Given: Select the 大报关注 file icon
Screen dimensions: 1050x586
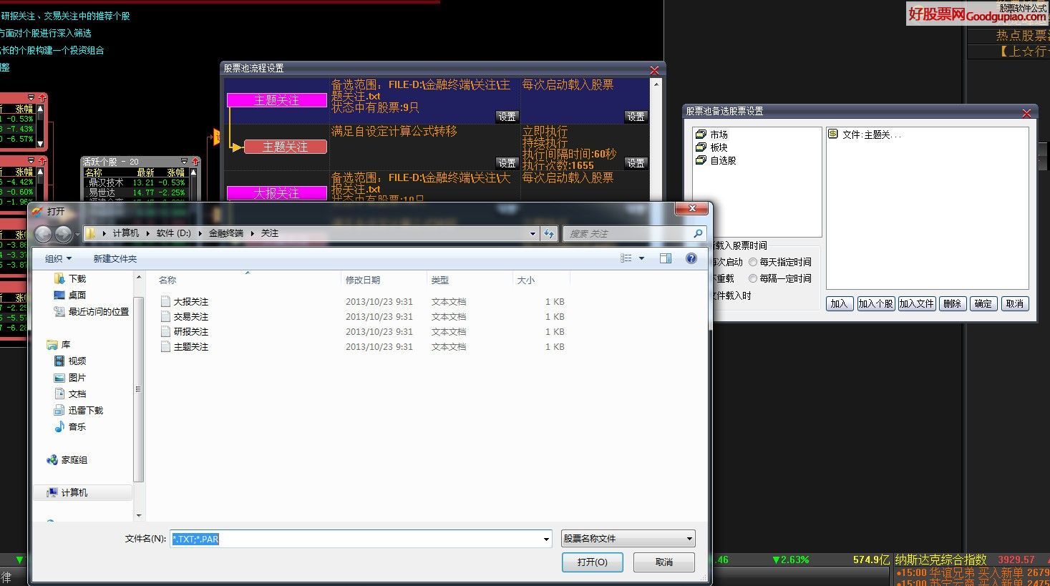Looking at the screenshot, I should click(x=166, y=302).
